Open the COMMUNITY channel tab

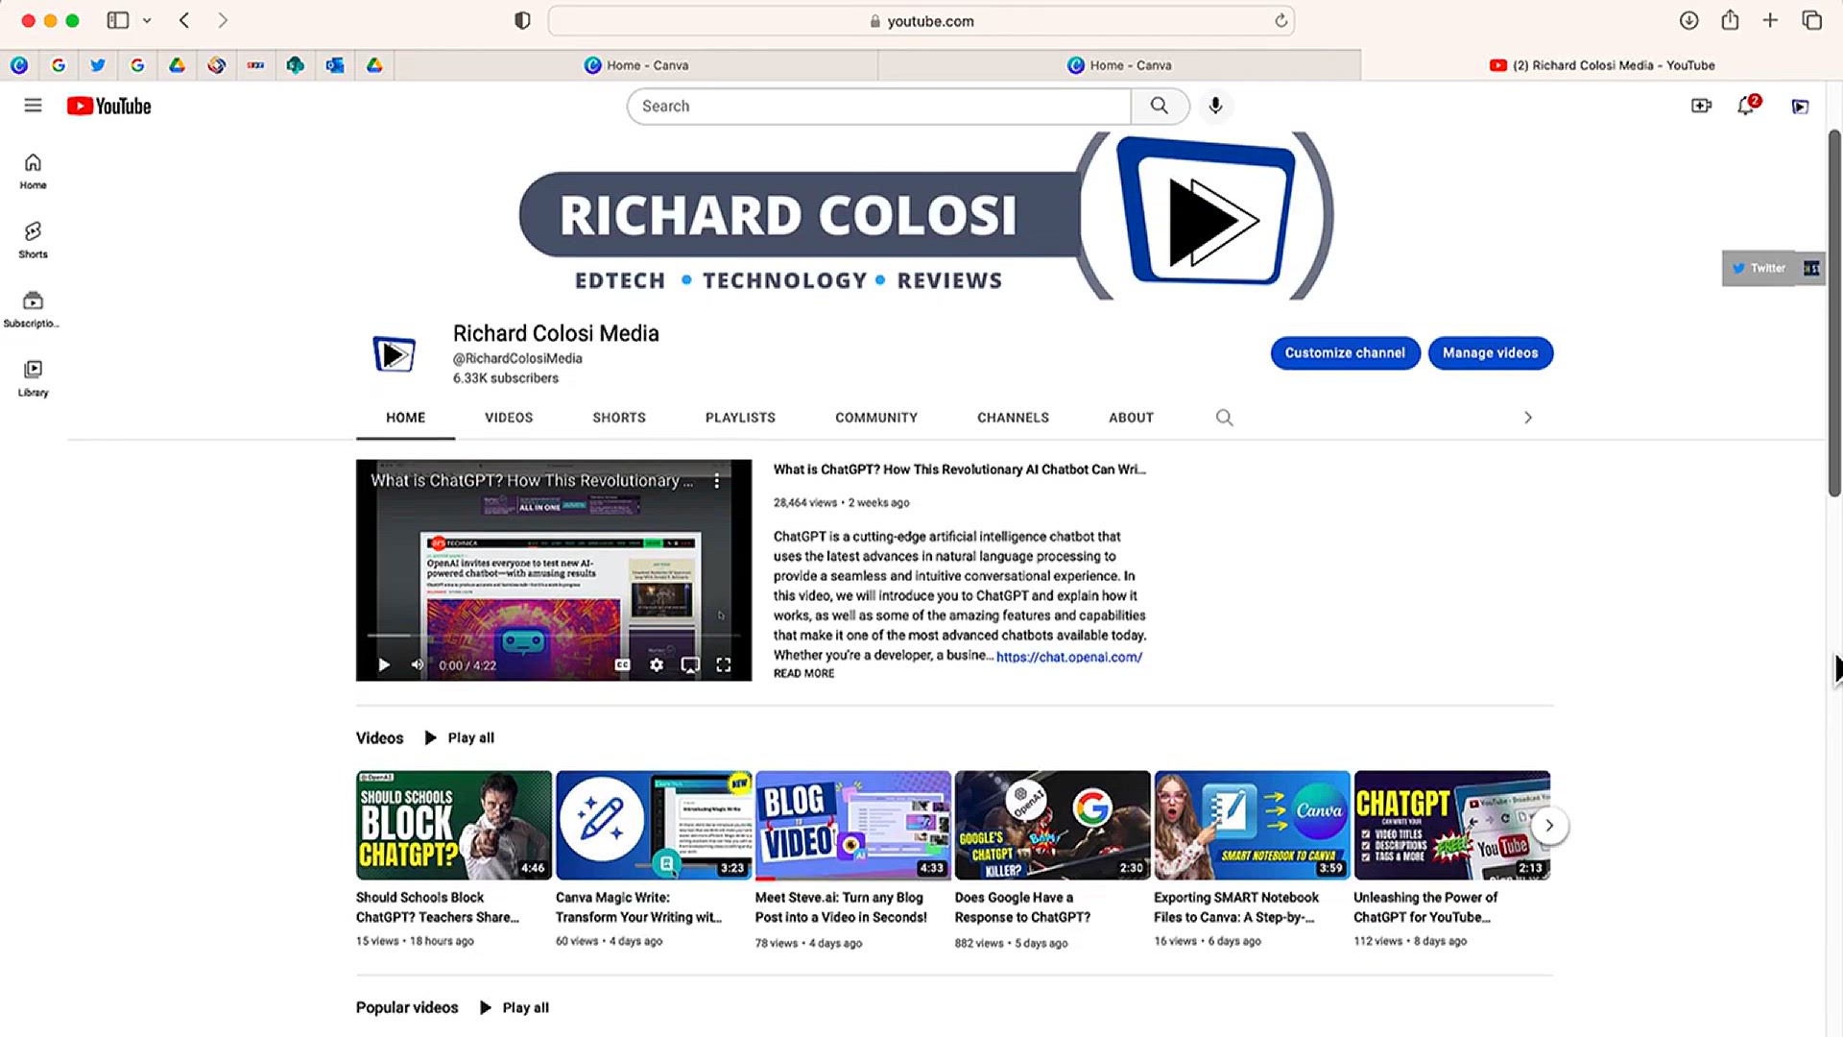876,418
